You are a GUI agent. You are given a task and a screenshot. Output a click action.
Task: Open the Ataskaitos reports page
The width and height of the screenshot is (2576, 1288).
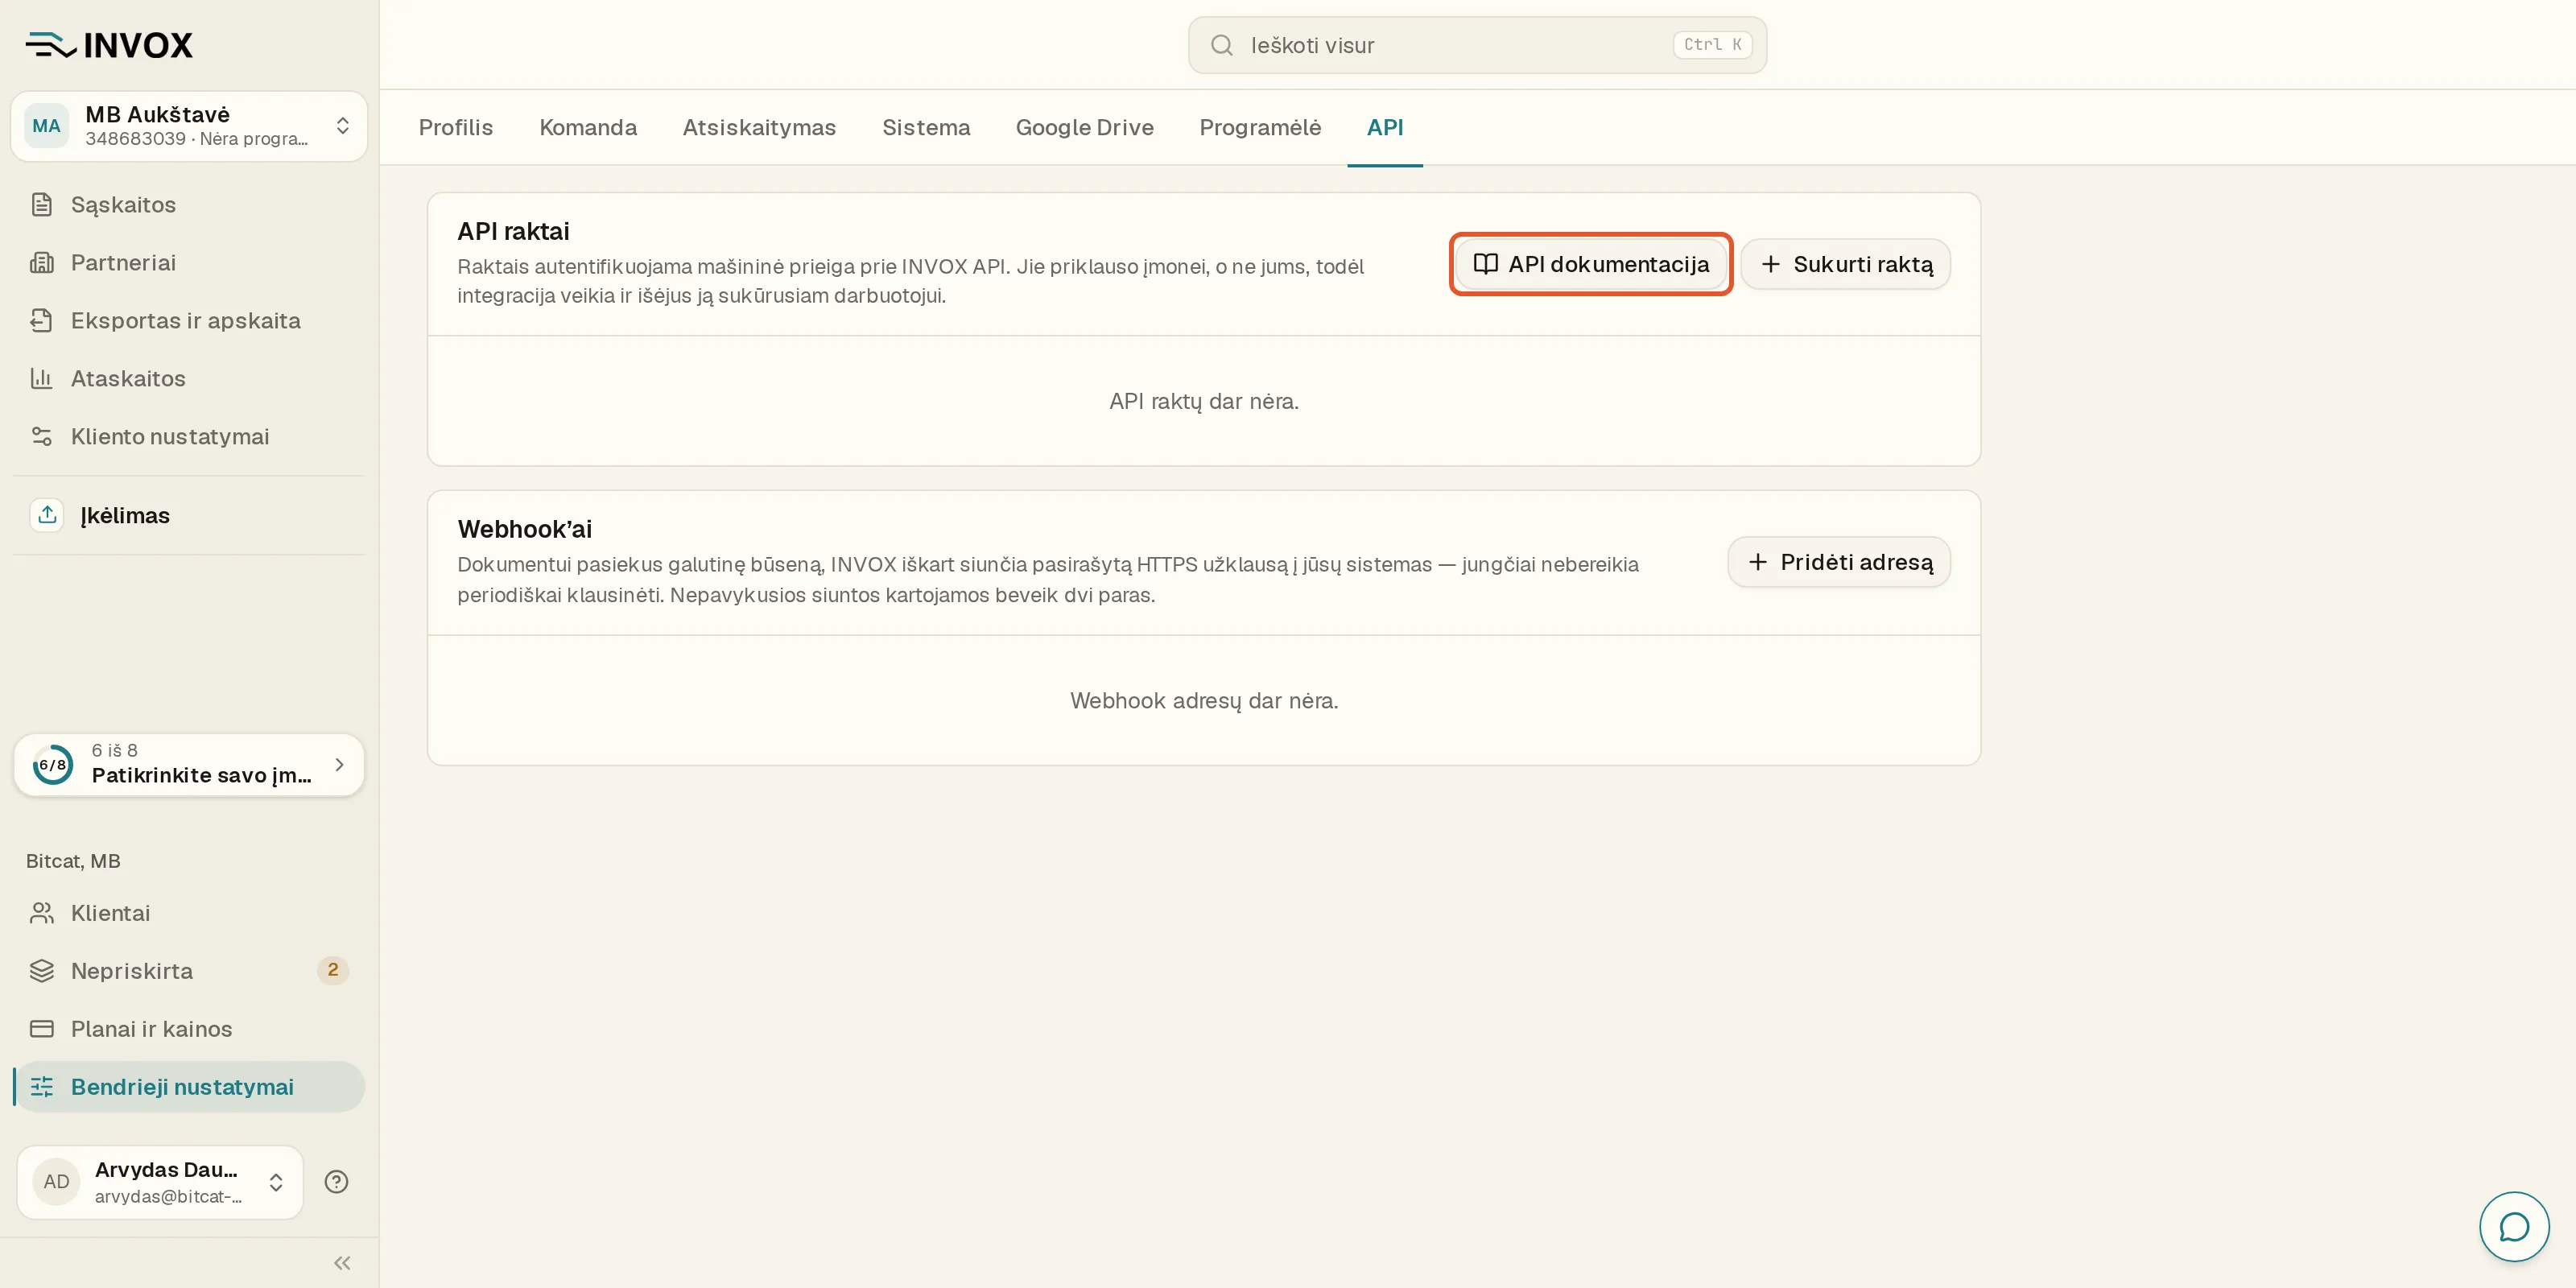(x=189, y=378)
